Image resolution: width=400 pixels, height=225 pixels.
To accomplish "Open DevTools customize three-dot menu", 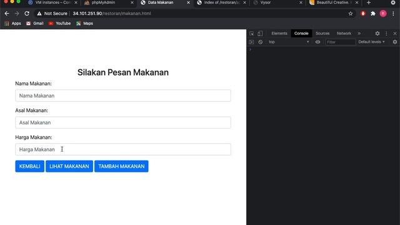I will [x=386, y=33].
